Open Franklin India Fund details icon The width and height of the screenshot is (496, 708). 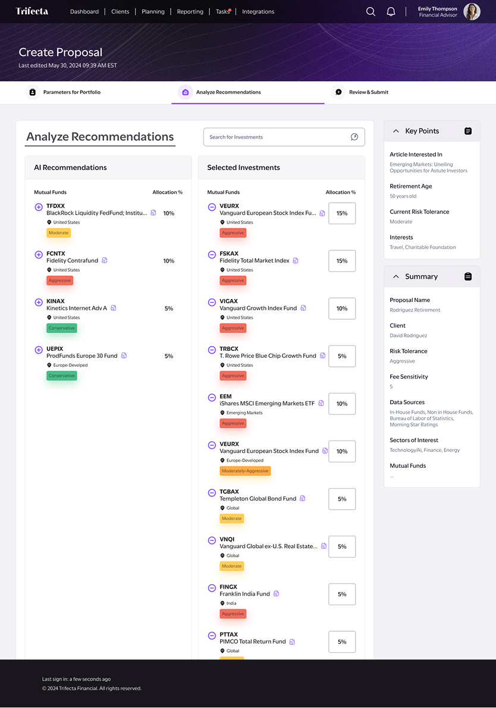tap(276, 594)
